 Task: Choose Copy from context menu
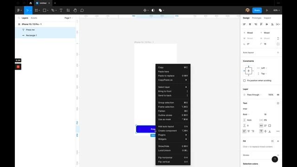point(173,67)
